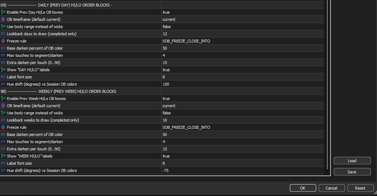Click the icon beside Show "DAY HI/LO" labels
This screenshot has height=196, width=377.
coord(3,70)
